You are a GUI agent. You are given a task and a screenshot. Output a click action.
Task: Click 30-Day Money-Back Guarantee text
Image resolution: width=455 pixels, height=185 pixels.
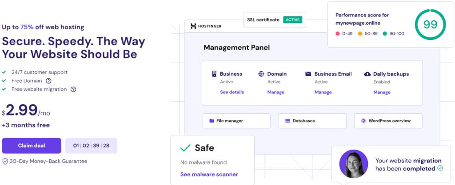[x=48, y=161]
